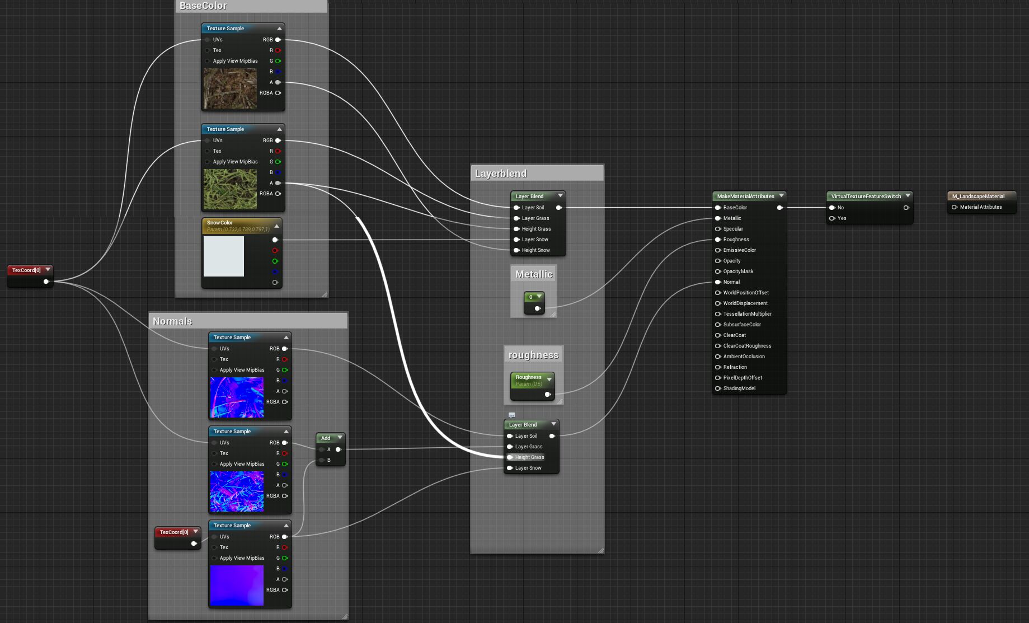Click the white Snow Color swatch
The width and height of the screenshot is (1029, 623).
[x=224, y=256]
